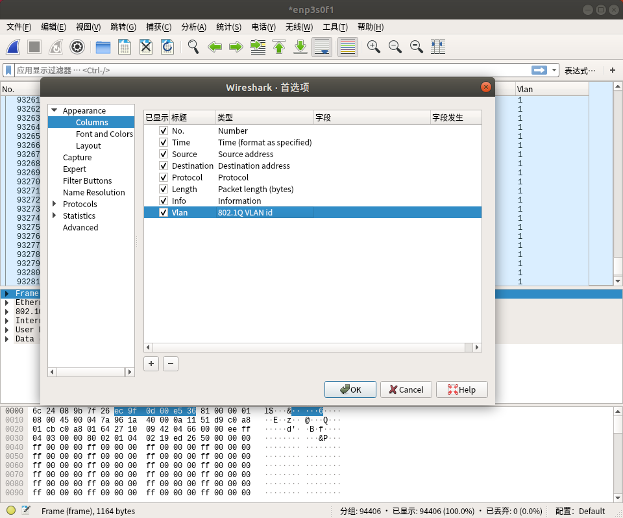This screenshot has width=623, height=518.
Task: Open capture options gear icon
Action: [x=77, y=47]
